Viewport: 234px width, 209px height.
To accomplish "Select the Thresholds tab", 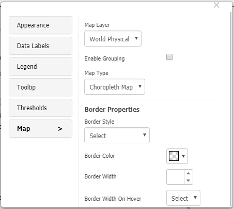I will click(x=40, y=108).
